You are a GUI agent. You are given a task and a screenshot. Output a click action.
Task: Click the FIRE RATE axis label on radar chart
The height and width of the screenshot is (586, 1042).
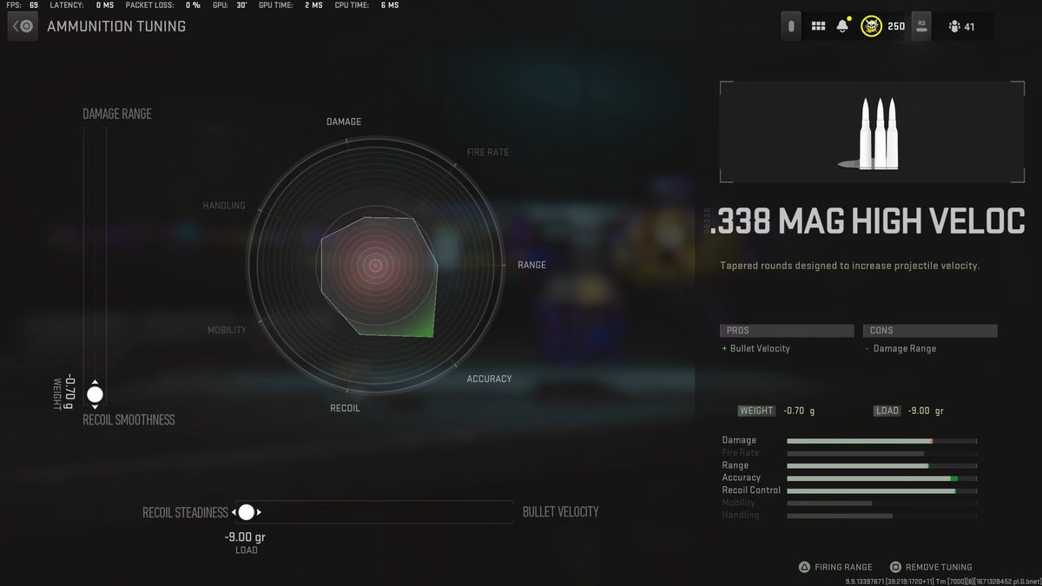tap(488, 152)
